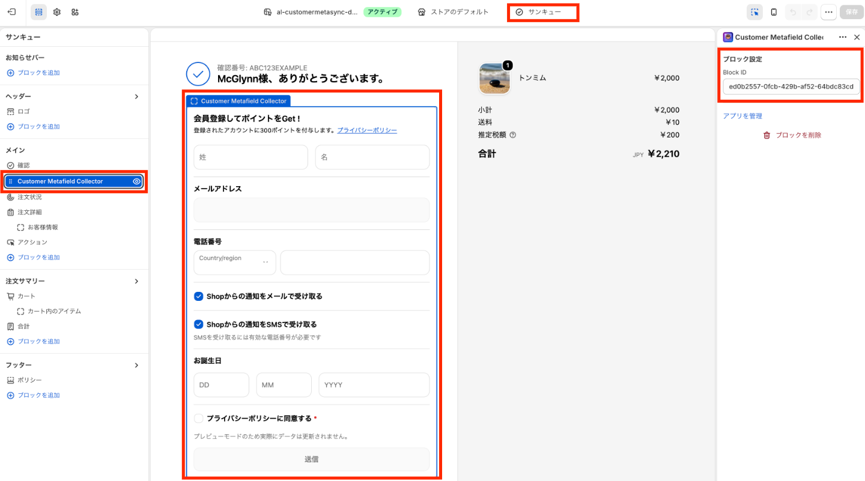Click the Customer Metafield Collector preview label
The height and width of the screenshot is (481, 865).
point(238,101)
